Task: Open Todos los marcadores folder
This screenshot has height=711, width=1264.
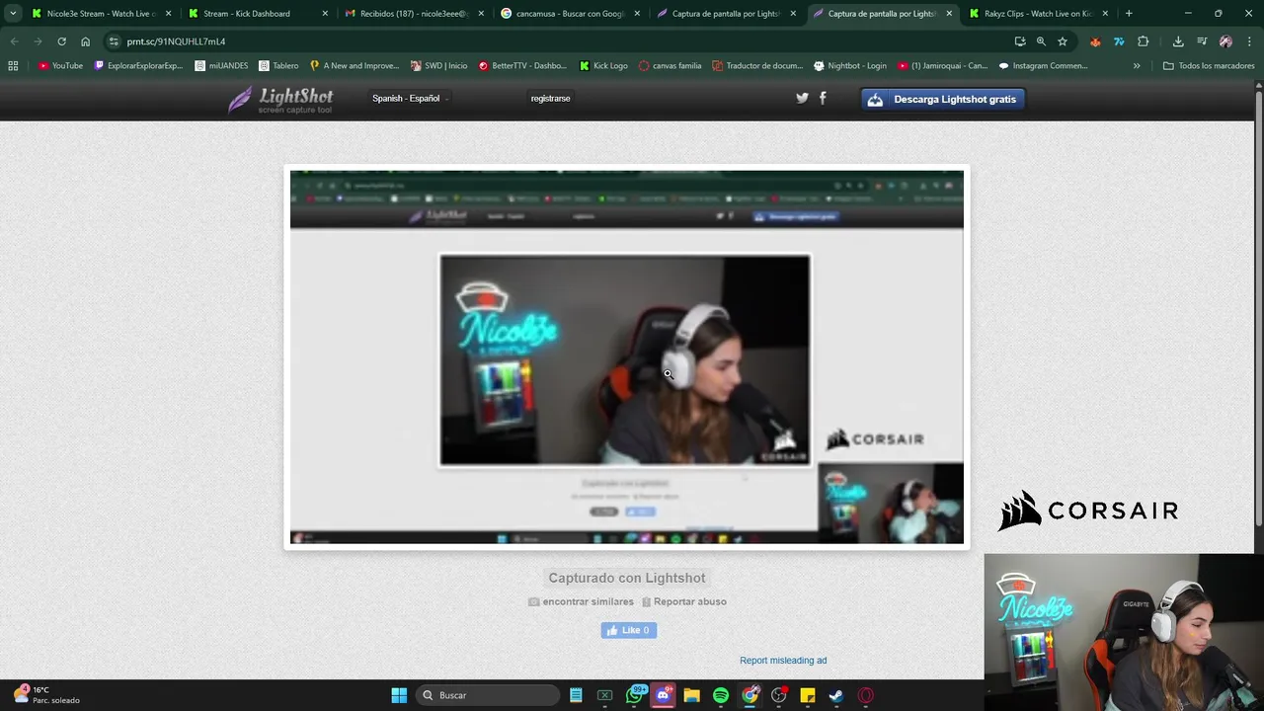Action: click(x=1209, y=66)
